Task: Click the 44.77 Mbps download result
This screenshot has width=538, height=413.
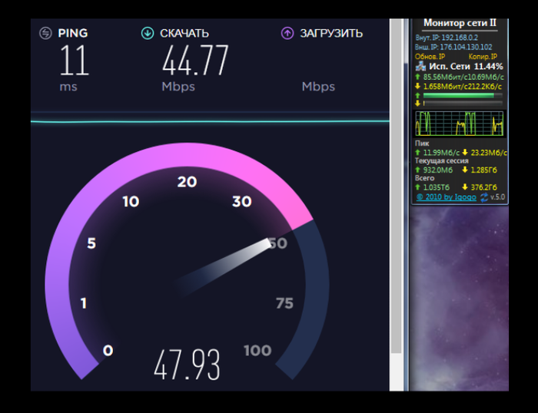Action: (x=194, y=61)
